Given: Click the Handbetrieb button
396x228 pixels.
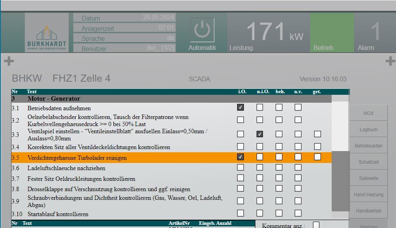Looking at the screenshot, I should click(x=368, y=211).
